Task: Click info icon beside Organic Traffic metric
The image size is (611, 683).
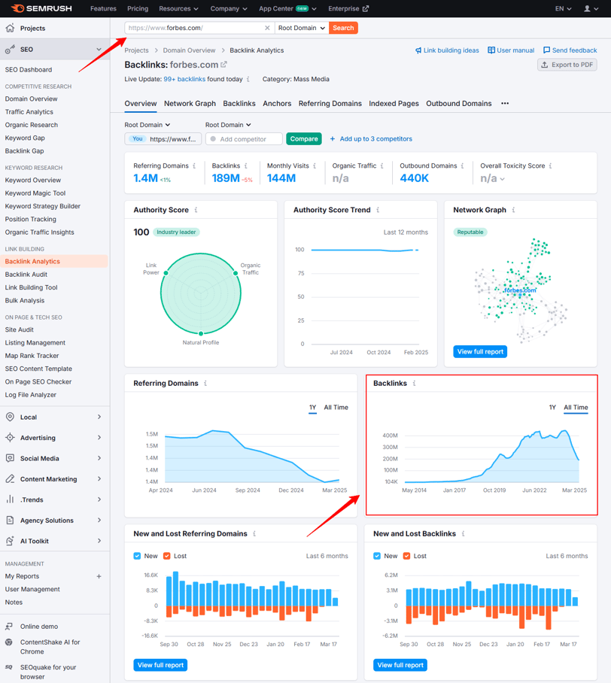Action: click(381, 166)
